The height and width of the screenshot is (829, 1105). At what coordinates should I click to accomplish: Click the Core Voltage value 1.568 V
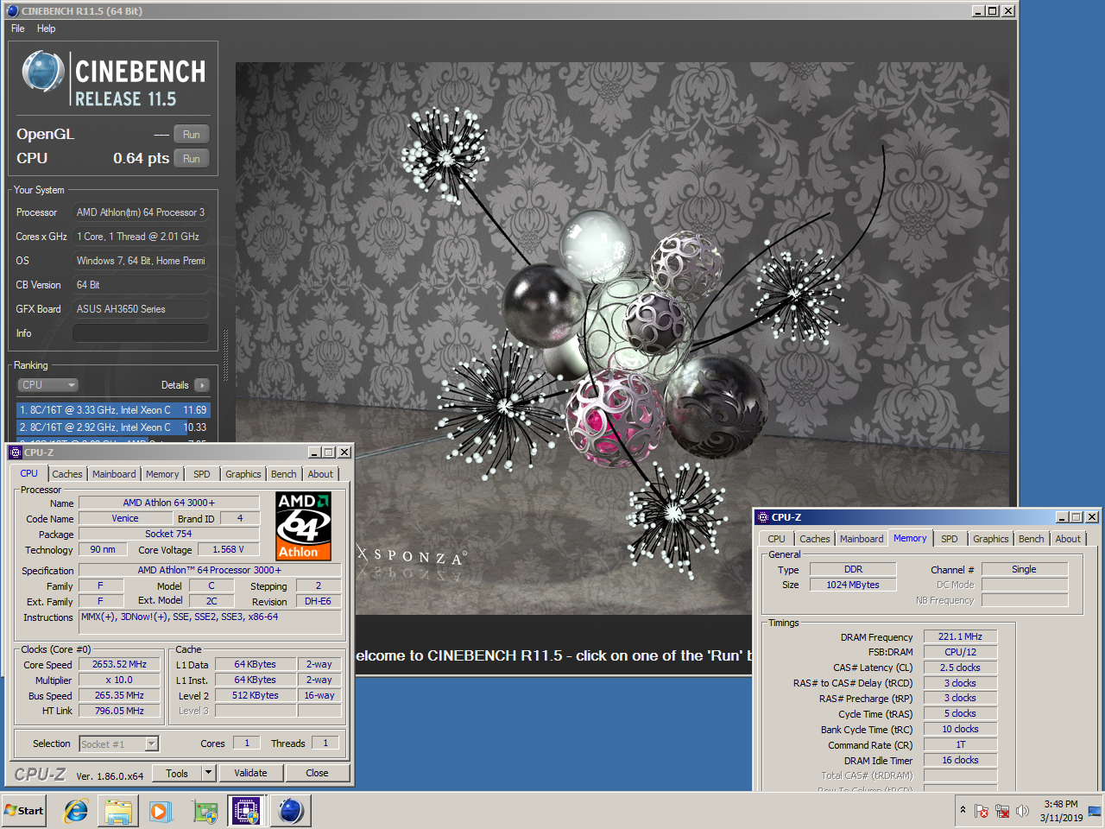229,549
